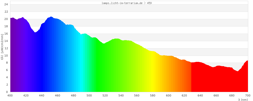Image resolution: width=253 pixels, height=101 pixels.
Task: Click the solid red spectrum area
Action: pyautogui.click(x=218, y=81)
